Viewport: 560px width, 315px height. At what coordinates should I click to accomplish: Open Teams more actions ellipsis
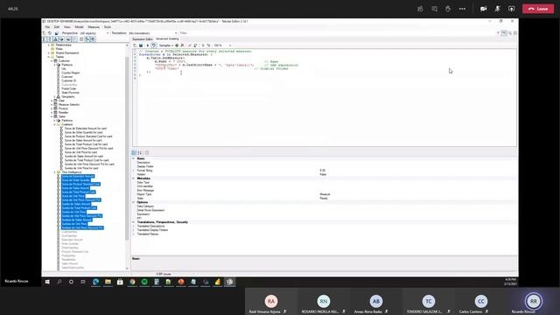pyautogui.click(x=462, y=9)
